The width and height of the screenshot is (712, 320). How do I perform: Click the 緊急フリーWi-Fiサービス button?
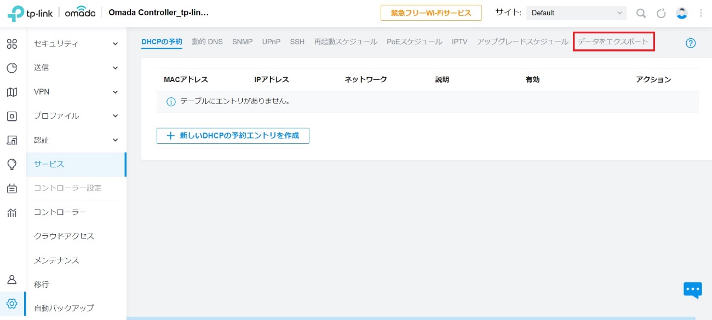[x=431, y=13]
